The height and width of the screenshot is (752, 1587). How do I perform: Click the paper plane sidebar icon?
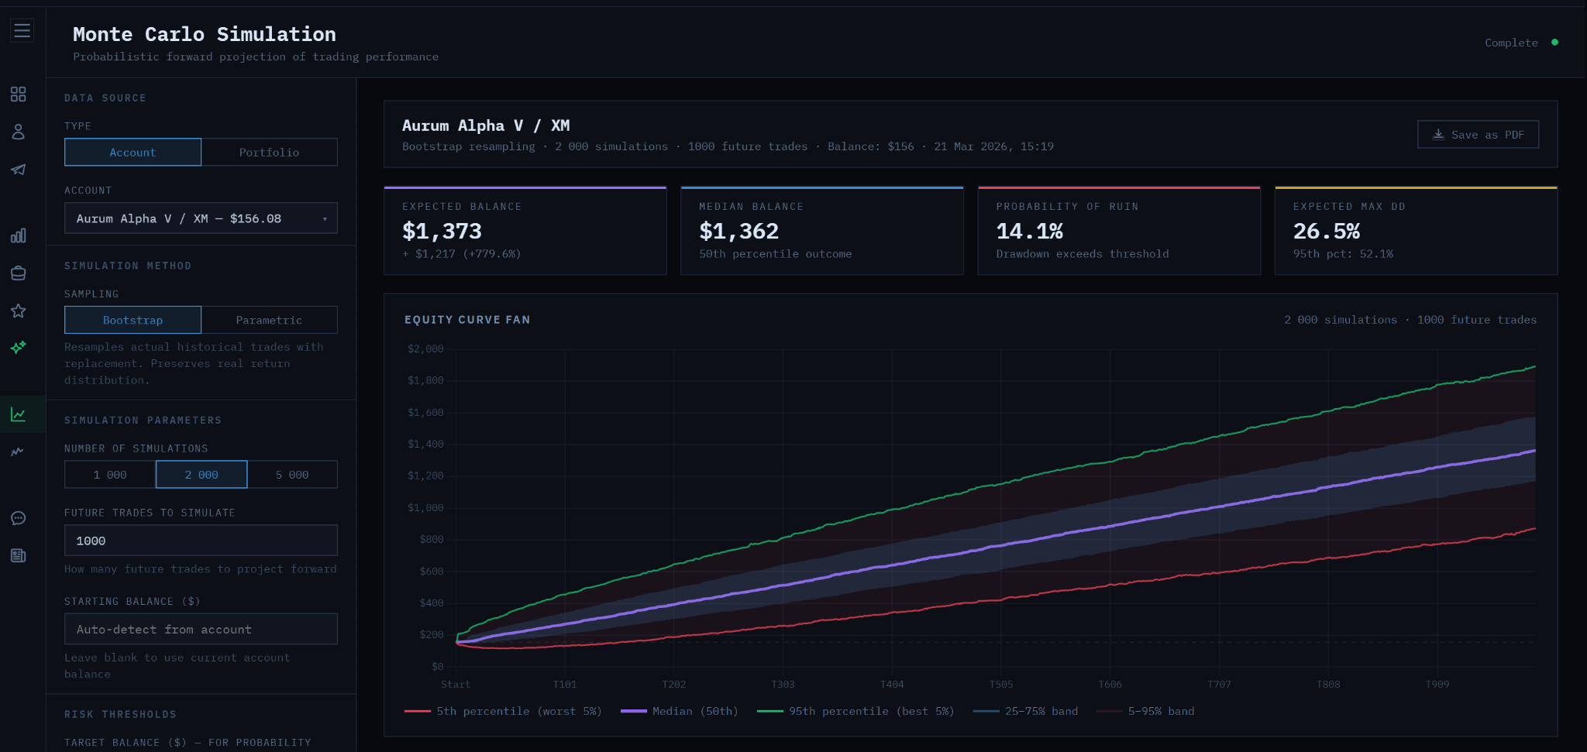tap(19, 170)
